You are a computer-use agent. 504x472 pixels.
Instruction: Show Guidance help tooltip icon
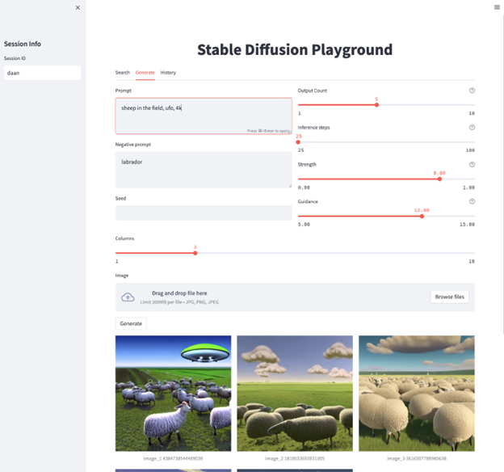pyautogui.click(x=472, y=201)
